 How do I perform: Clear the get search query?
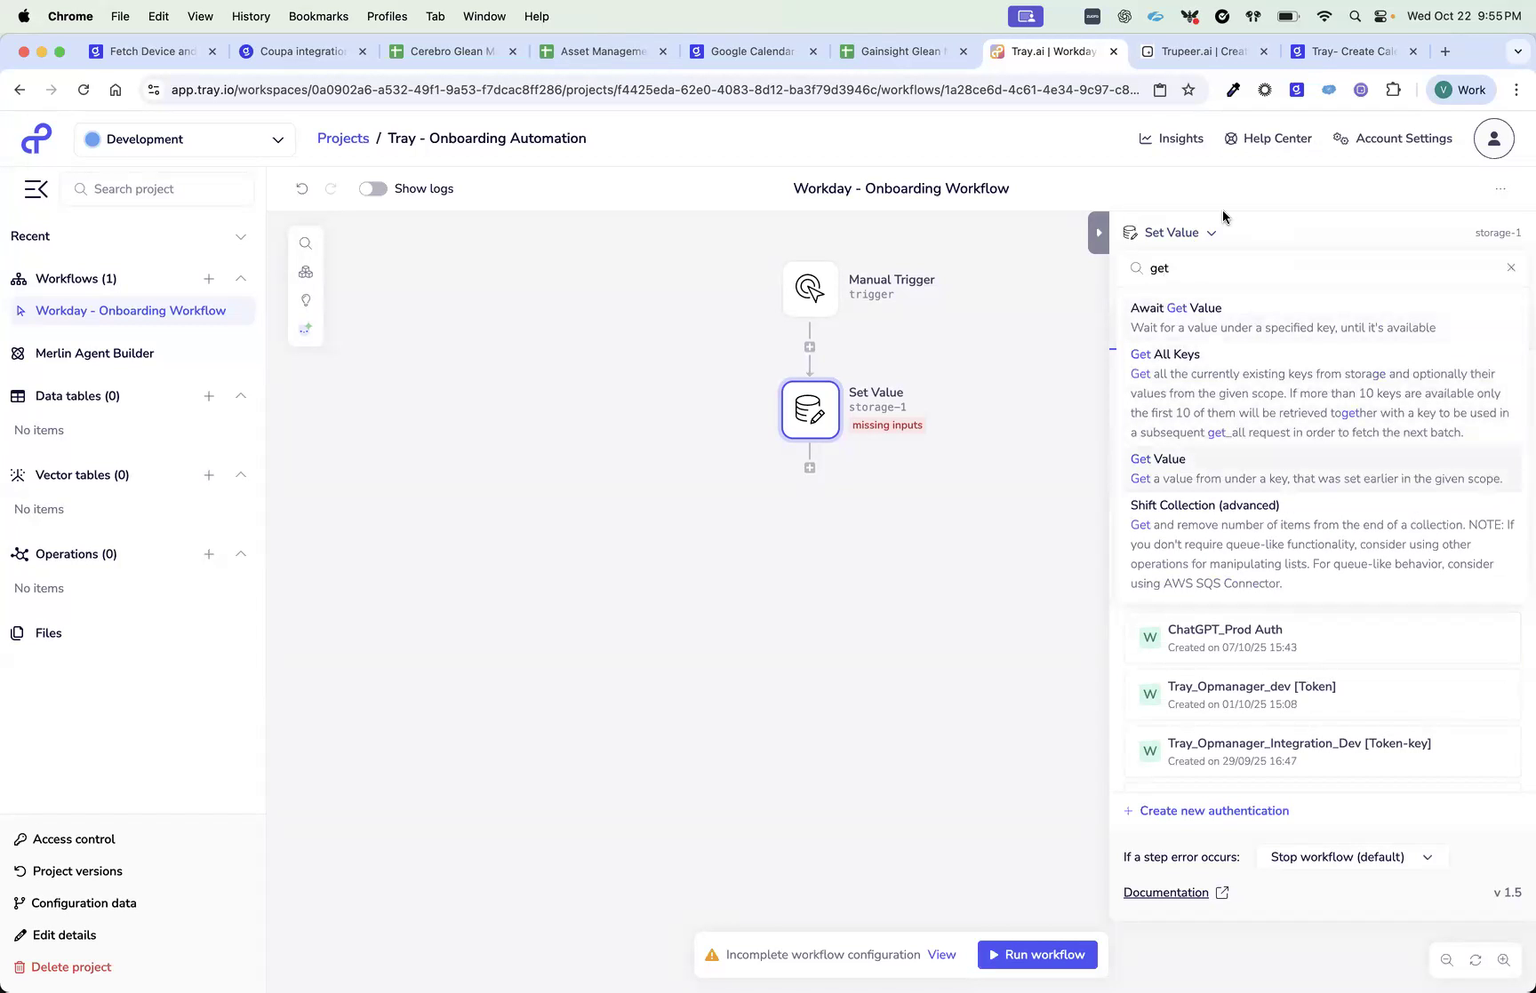[x=1511, y=267]
